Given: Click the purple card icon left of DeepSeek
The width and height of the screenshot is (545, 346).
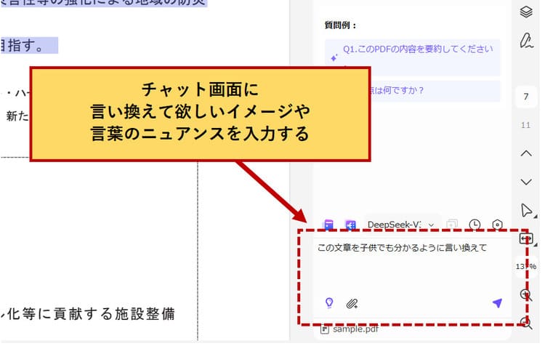Looking at the screenshot, I should point(328,225).
